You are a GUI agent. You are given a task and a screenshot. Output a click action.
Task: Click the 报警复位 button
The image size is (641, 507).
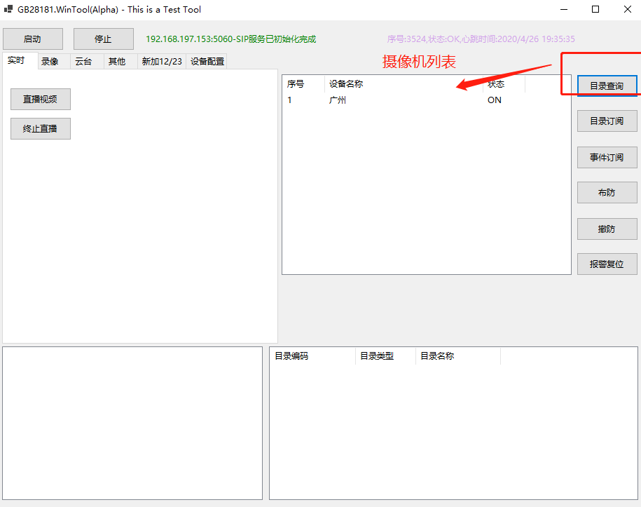pyautogui.click(x=607, y=264)
